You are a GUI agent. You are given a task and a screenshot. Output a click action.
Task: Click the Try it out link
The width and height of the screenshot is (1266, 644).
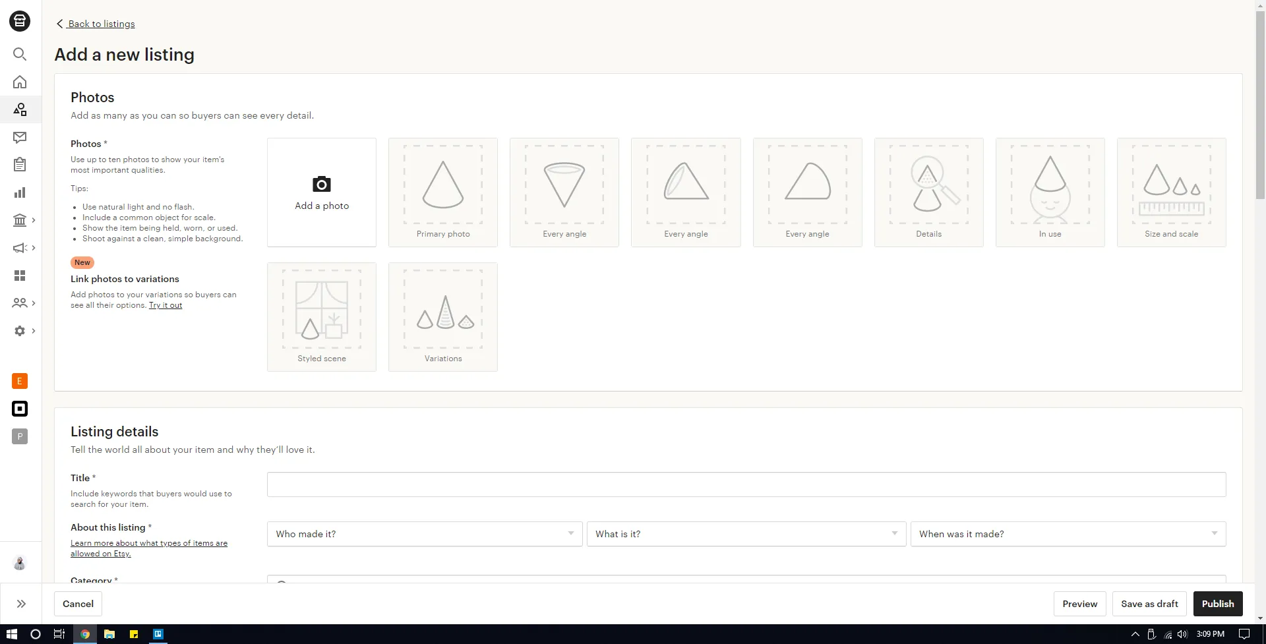pyautogui.click(x=166, y=305)
